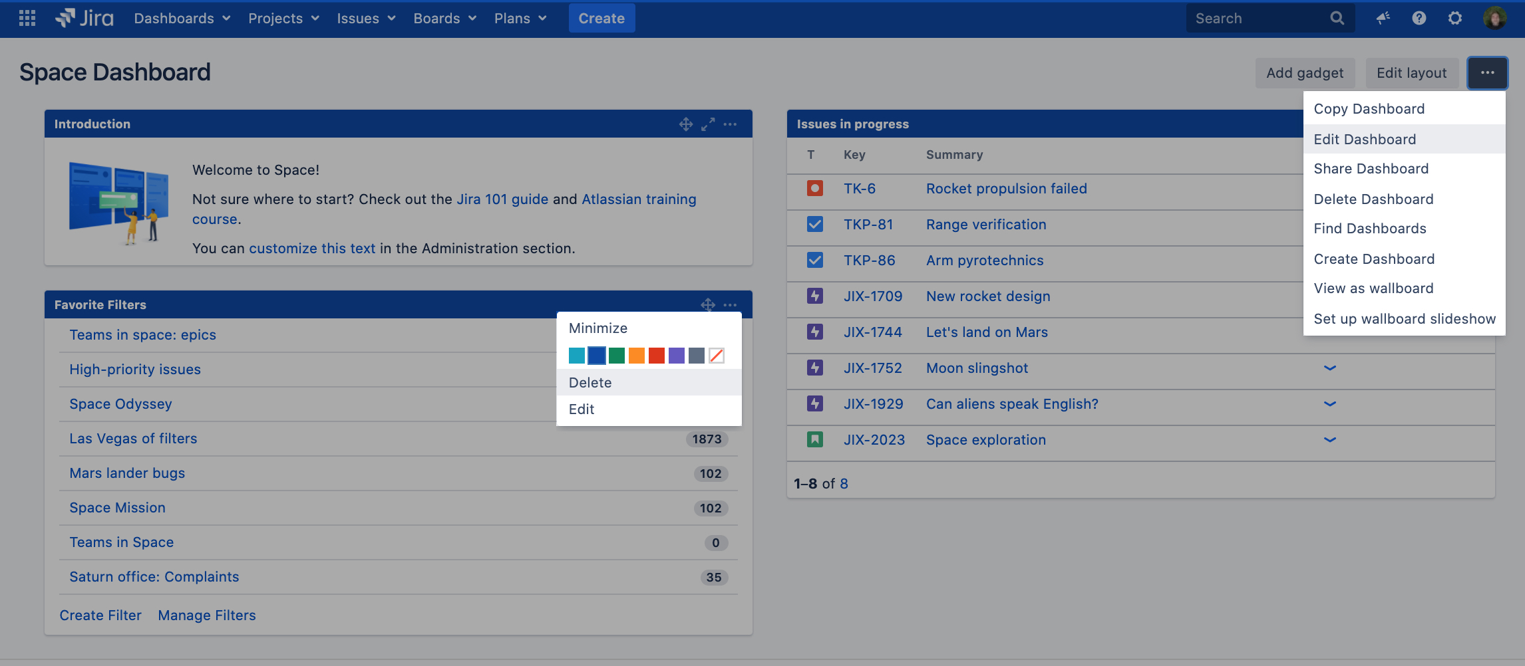This screenshot has height=666, width=1525.
Task: Choose Delete in the gadget menu
Action: [x=590, y=383]
